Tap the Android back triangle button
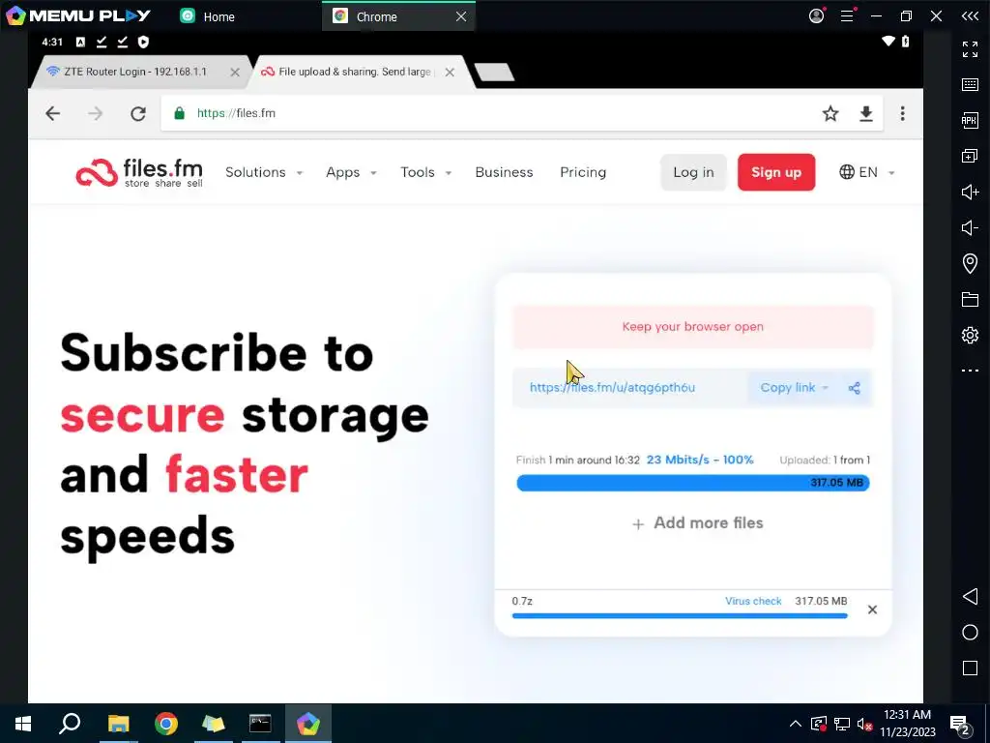 [x=970, y=596]
